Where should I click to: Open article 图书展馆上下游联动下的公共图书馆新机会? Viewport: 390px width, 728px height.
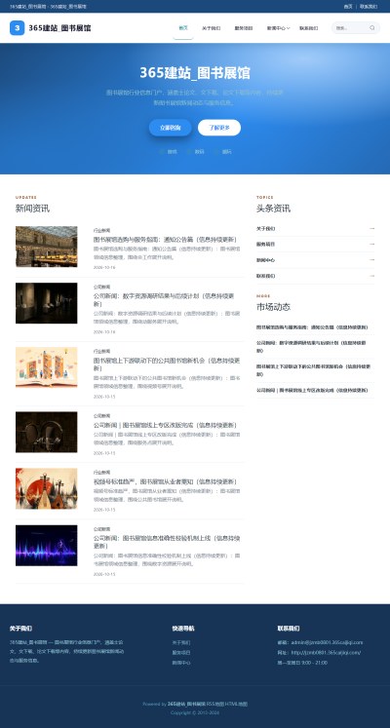coord(166,364)
